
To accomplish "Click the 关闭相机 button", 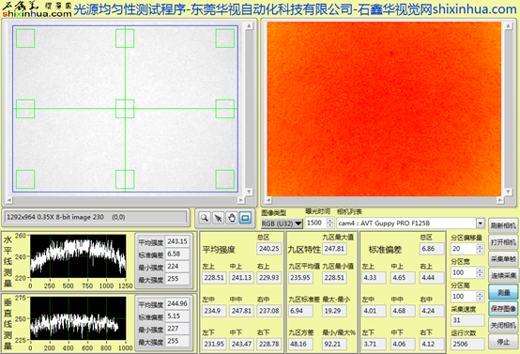I will [x=503, y=326].
